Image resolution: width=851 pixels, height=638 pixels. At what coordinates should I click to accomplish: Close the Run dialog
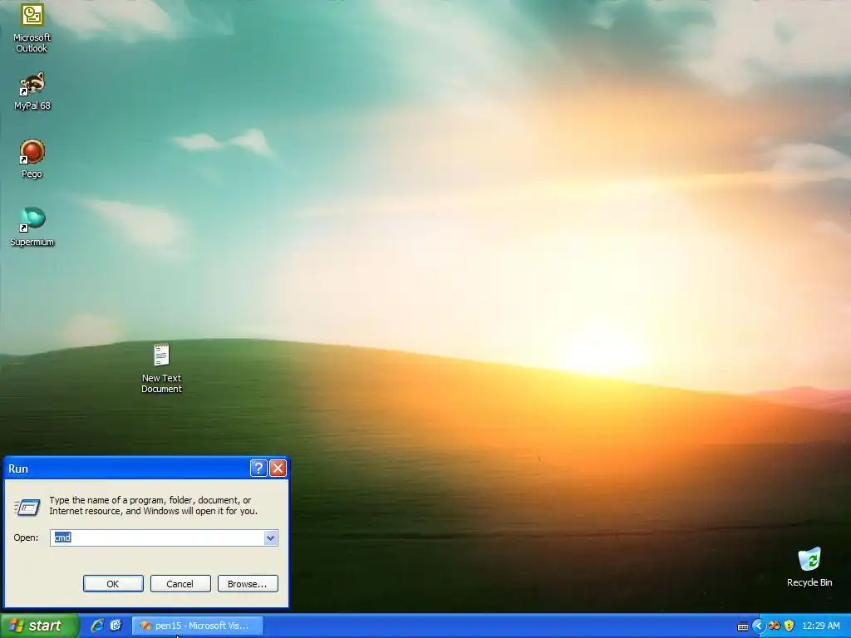(278, 469)
